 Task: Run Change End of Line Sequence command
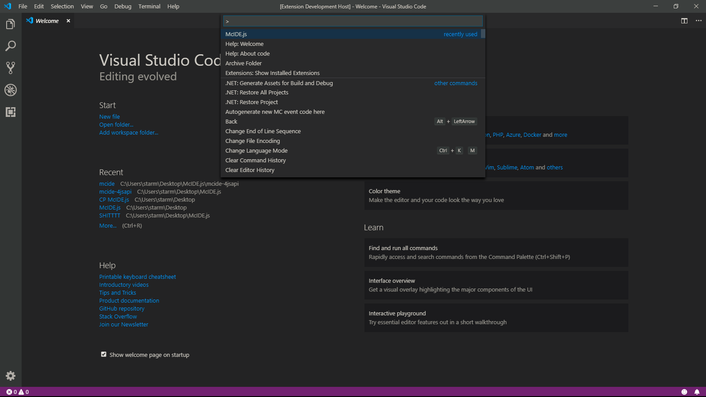pyautogui.click(x=351, y=131)
